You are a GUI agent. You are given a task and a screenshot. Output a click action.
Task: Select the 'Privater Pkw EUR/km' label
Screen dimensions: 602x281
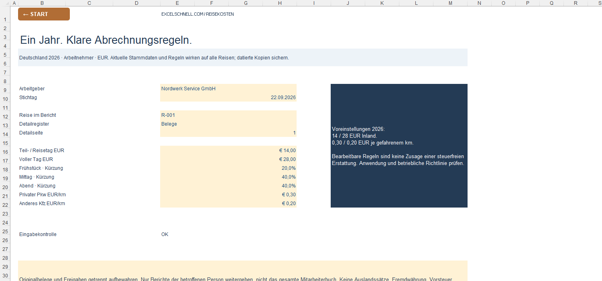tap(43, 195)
